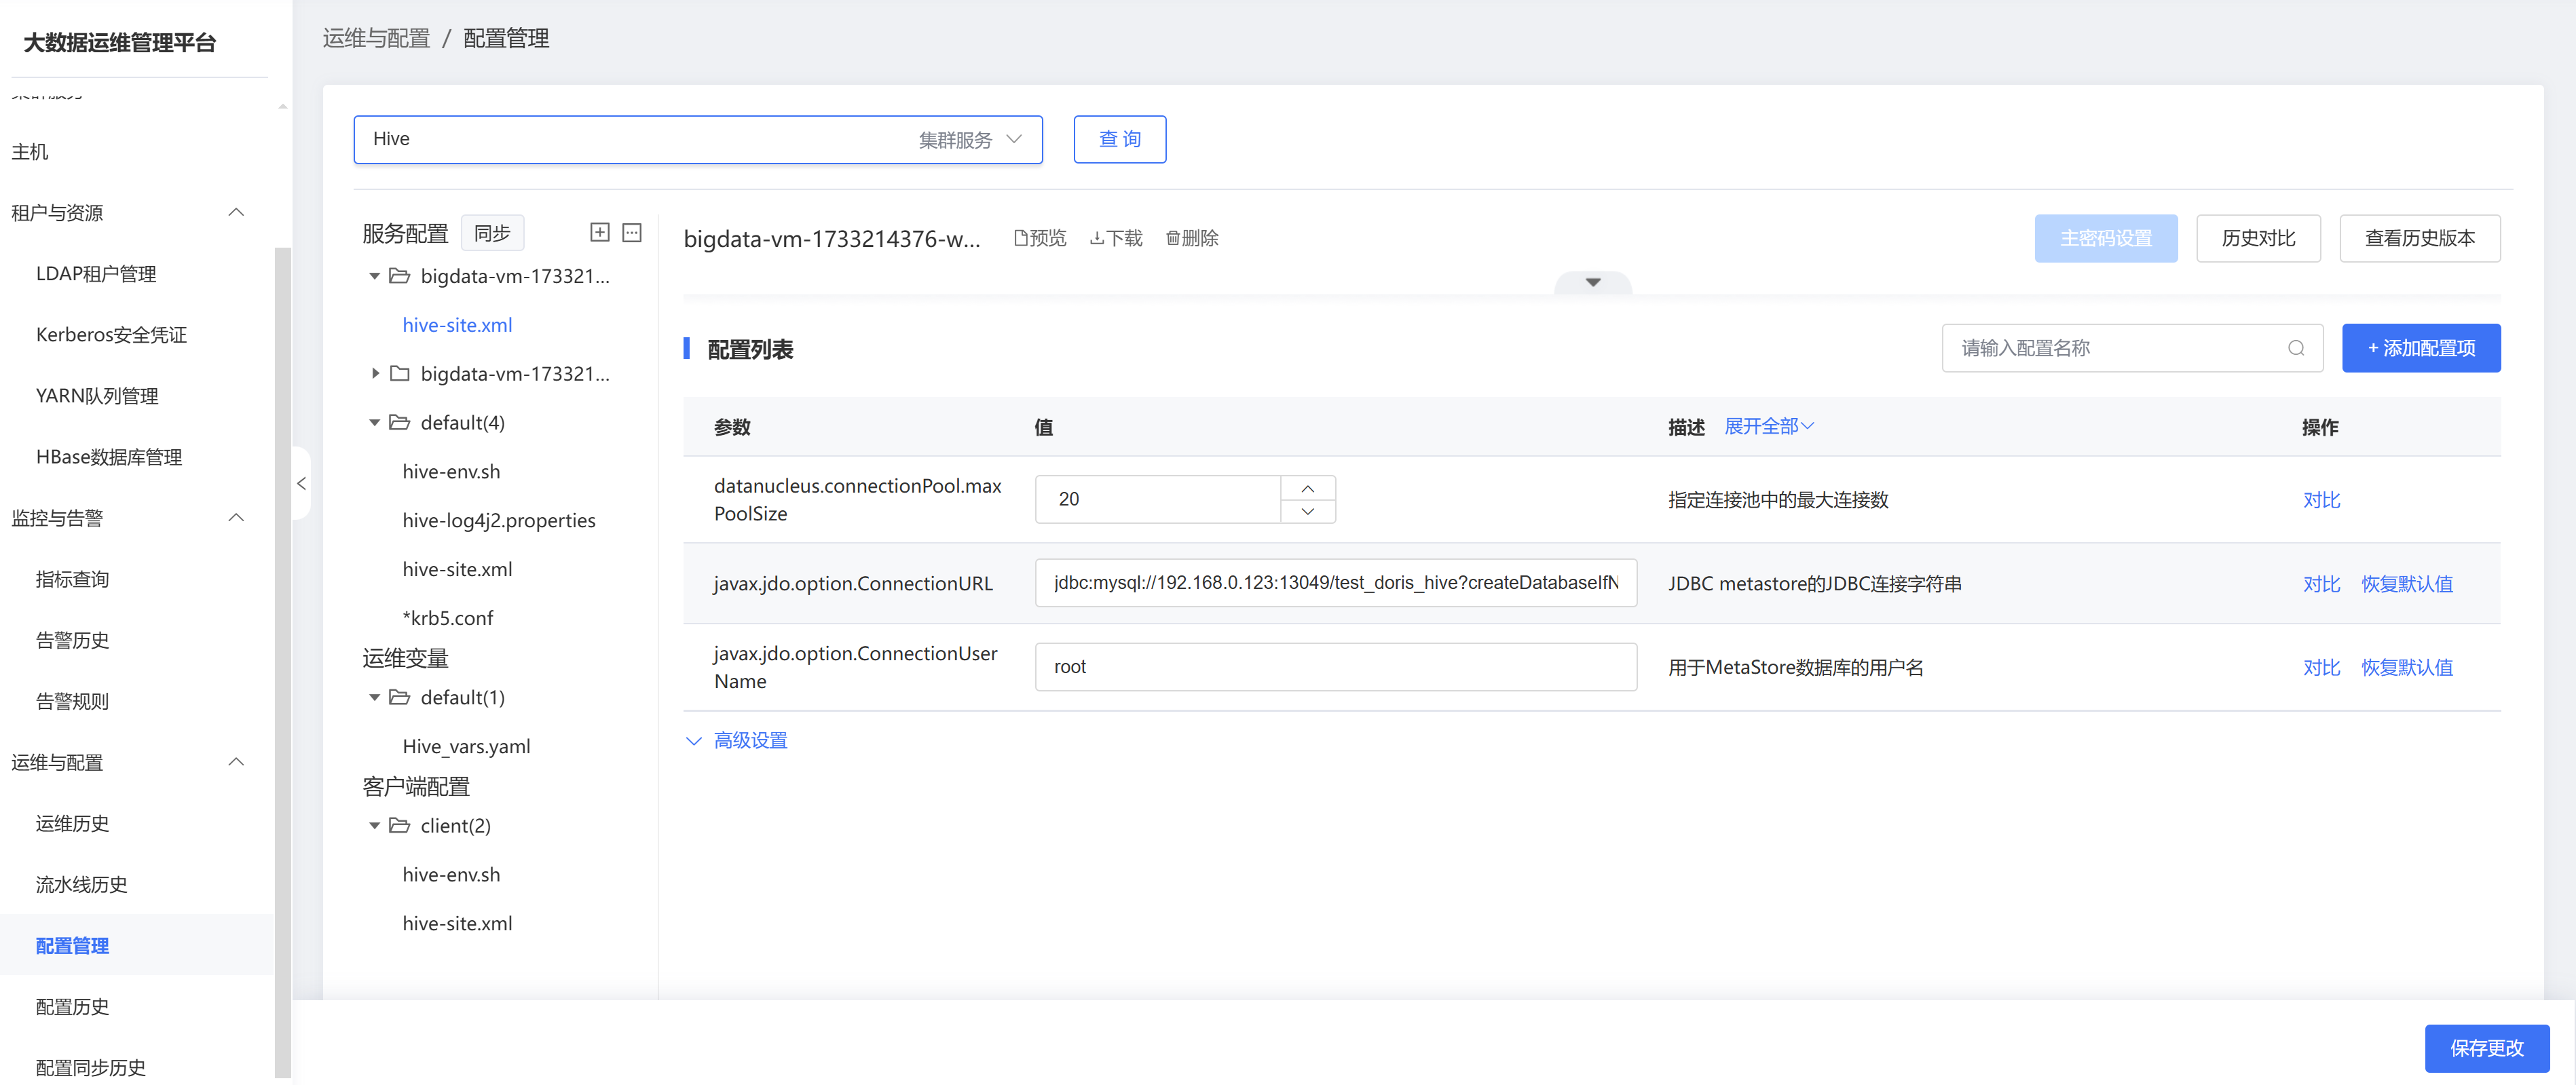The image size is (2576, 1085).
Task: Click the search magnifier icon in 配置名称 box
Action: pos(2296,348)
